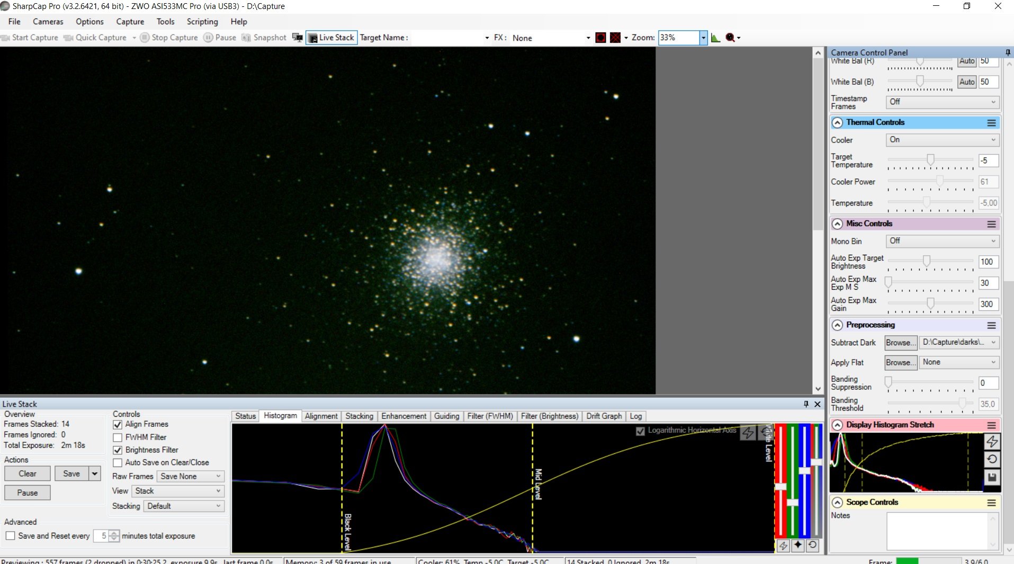The image size is (1014, 564).
Task: Collapse the Preprocessing section
Action: (837, 325)
